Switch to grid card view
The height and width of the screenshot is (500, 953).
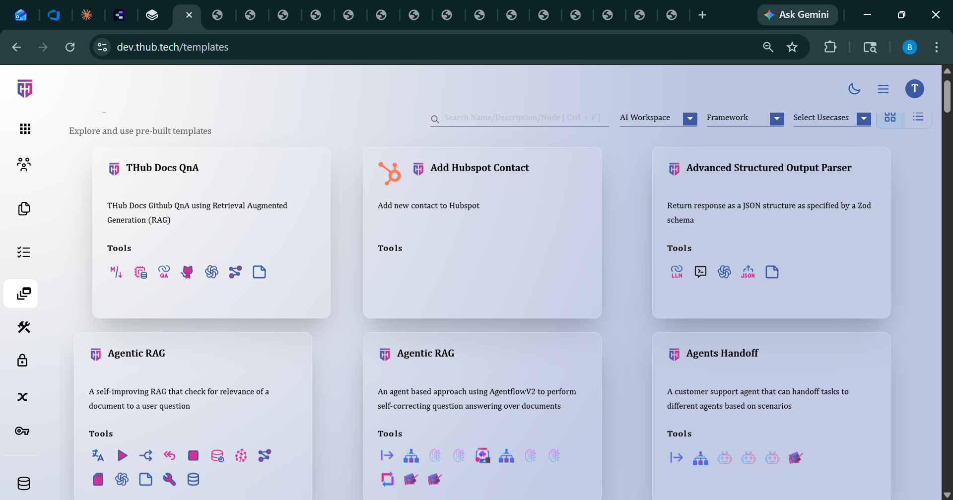[890, 118]
